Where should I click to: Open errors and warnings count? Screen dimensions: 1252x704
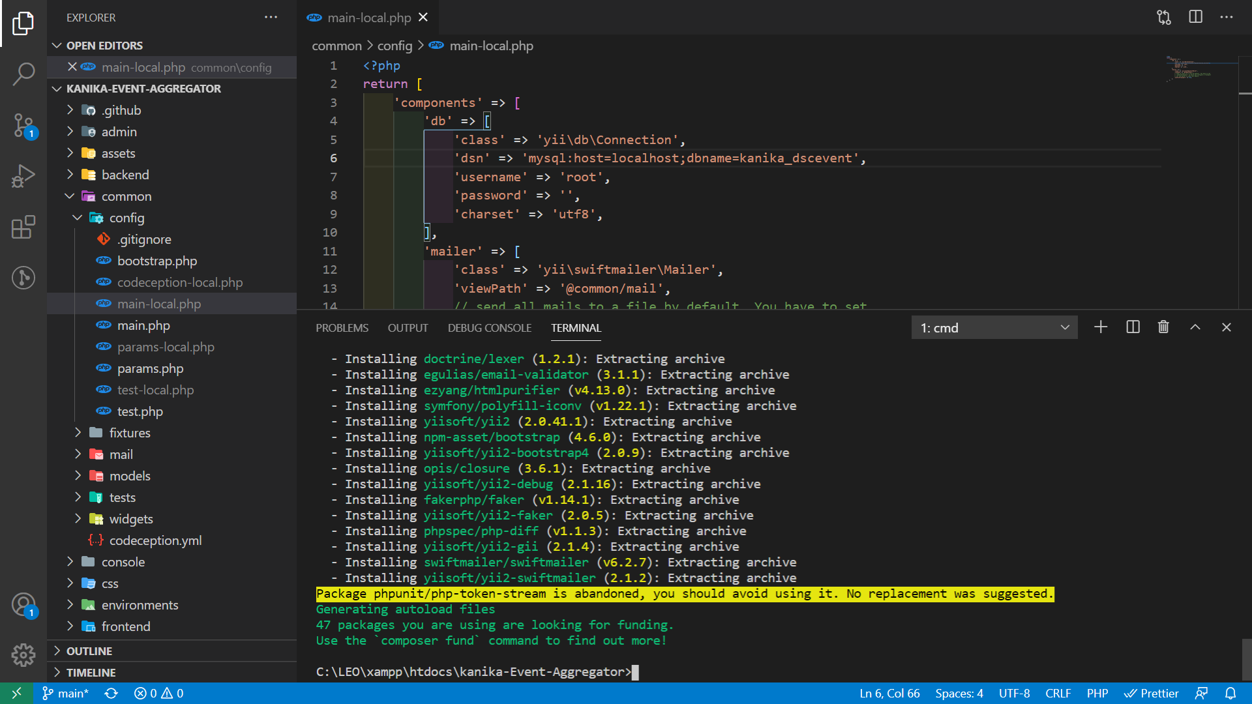coord(159,694)
